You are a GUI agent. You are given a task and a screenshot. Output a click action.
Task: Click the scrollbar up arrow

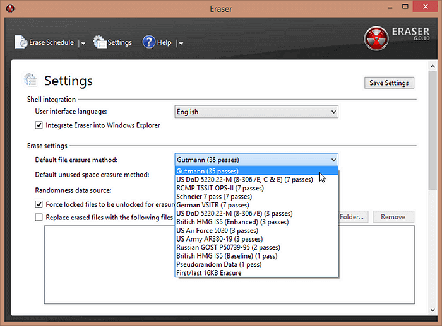(x=433, y=66)
